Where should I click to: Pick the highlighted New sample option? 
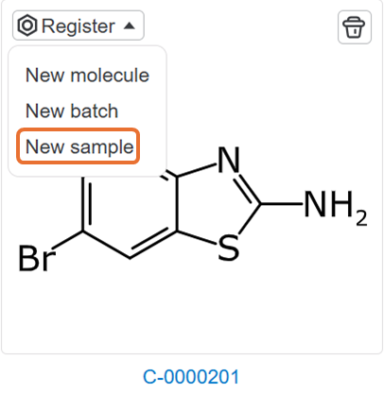(x=78, y=146)
